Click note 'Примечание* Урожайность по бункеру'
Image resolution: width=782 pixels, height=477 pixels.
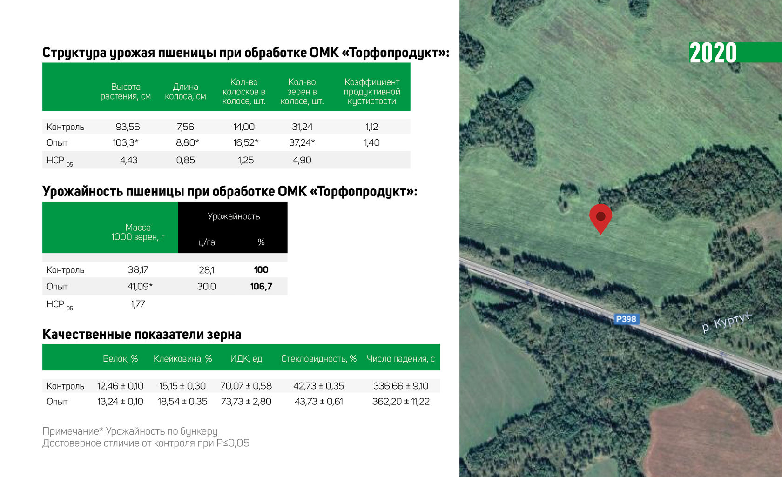click(x=130, y=431)
